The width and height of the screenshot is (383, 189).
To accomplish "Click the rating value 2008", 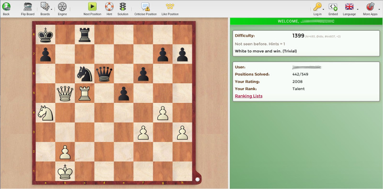I will click(x=297, y=81).
